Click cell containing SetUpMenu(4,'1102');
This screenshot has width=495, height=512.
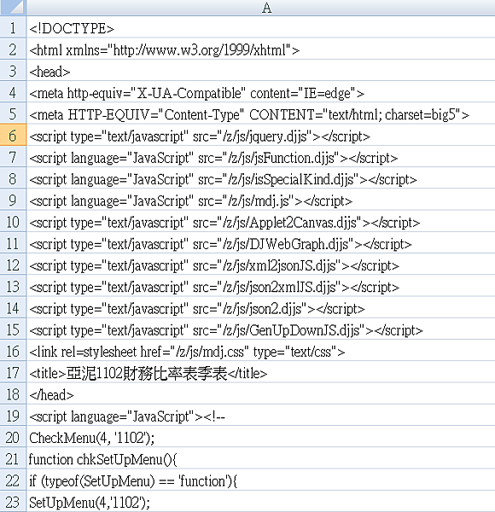coord(260,501)
